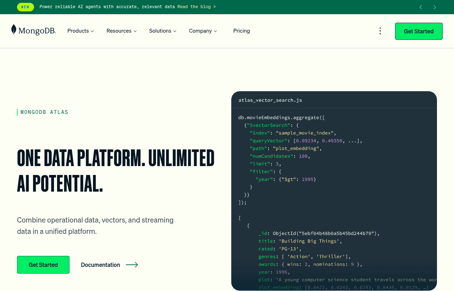Click the db.movieEmbeddings.aggregate code line
The image size is (454, 291).
pos(282,117)
